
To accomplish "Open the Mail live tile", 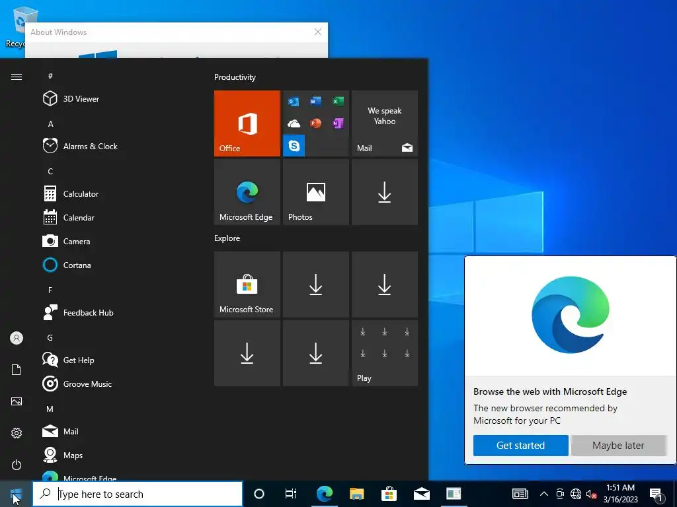I will (385, 123).
